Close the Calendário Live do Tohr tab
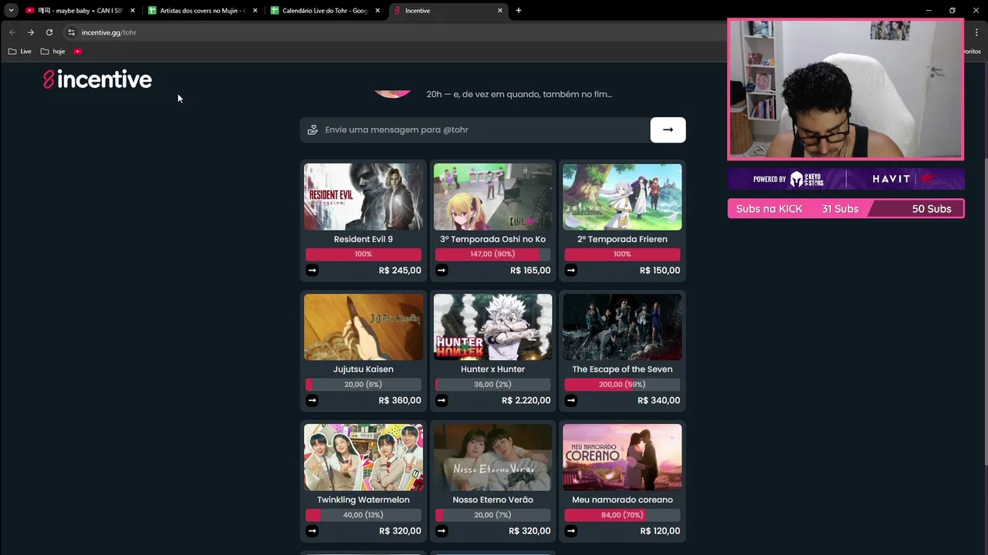Image resolution: width=988 pixels, height=555 pixels. pos(377,11)
